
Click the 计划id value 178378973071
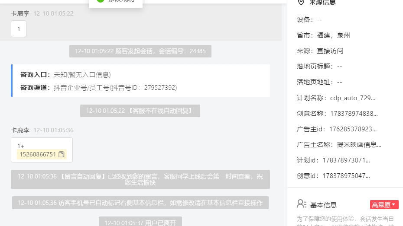tap(346, 160)
